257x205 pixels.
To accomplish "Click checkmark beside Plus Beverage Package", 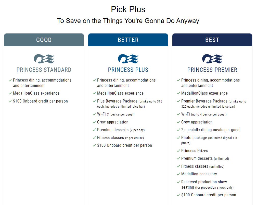I will pos(94,101).
